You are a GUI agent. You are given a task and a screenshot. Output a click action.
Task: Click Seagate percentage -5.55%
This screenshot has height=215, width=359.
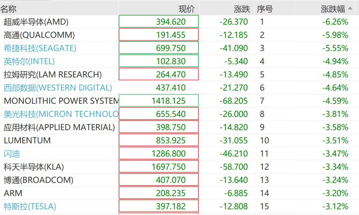335,48
